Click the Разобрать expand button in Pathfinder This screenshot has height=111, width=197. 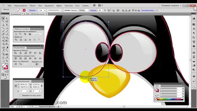coord(37,34)
